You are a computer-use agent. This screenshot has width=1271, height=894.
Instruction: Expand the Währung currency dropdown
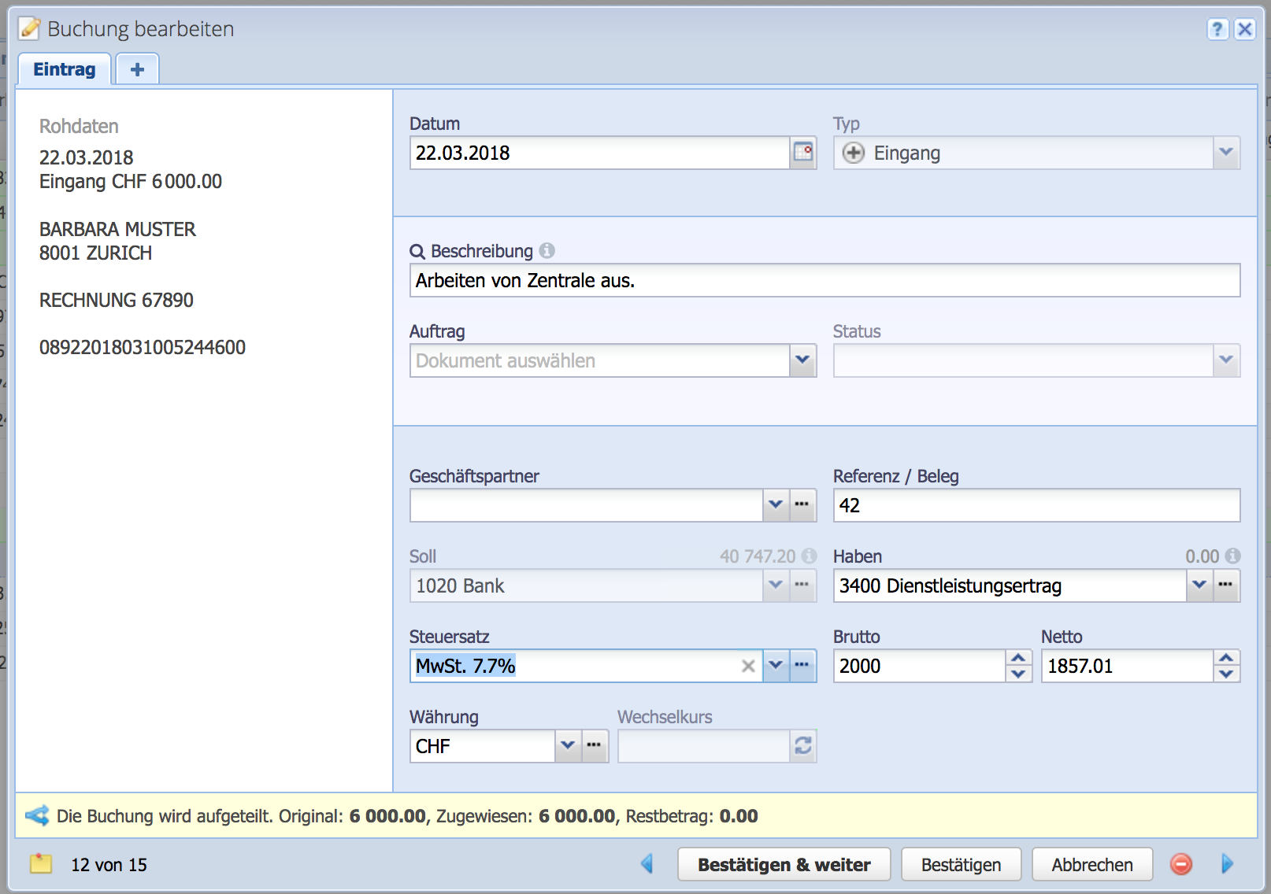(x=567, y=745)
